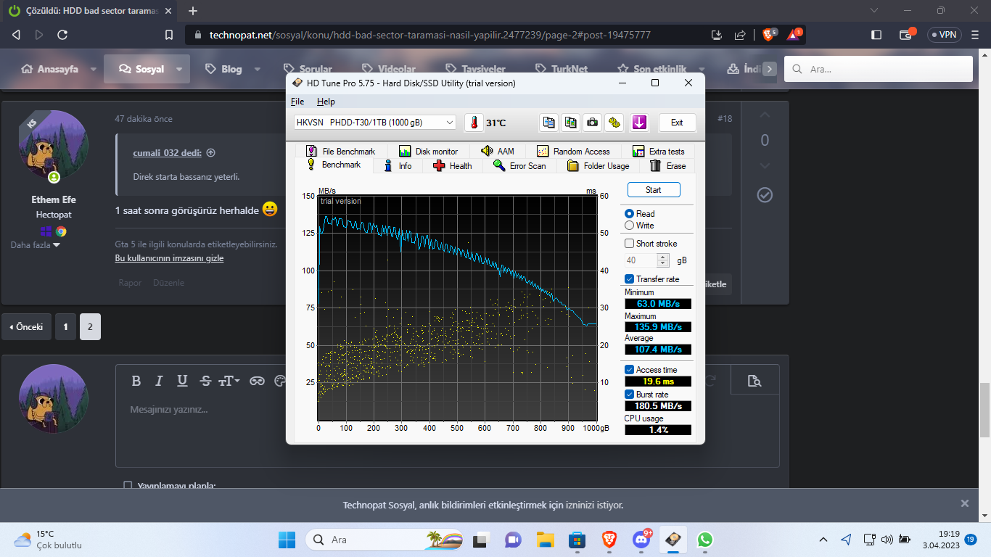
Task: Click the share icon in the address bar
Action: point(740,35)
